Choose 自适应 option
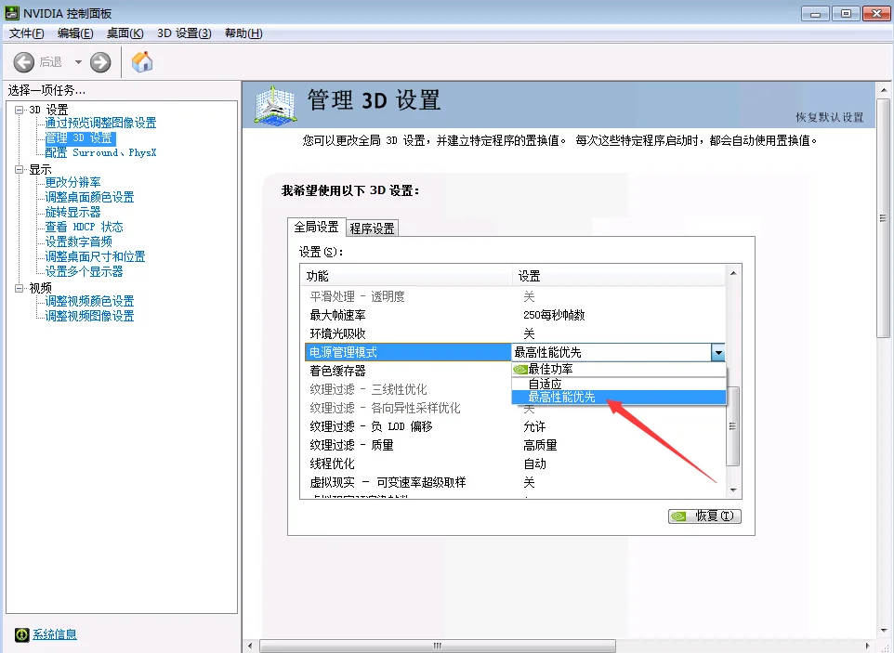This screenshot has width=894, height=653. pyautogui.click(x=619, y=384)
